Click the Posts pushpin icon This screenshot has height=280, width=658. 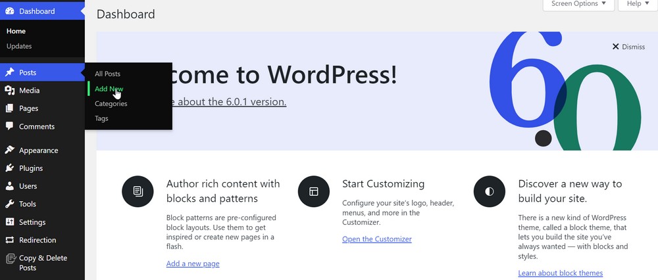(10, 72)
